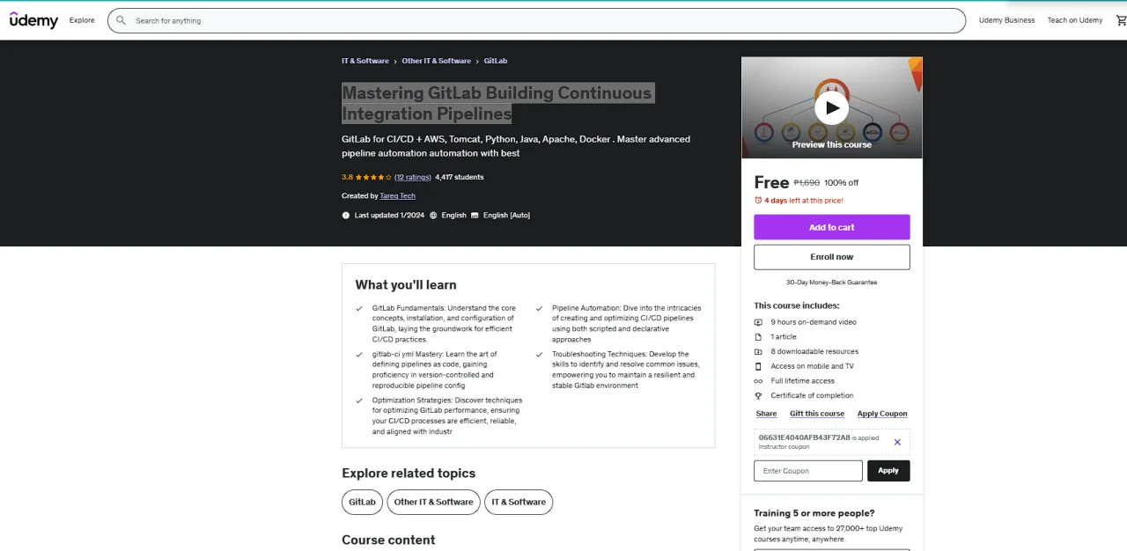Click the document icon beside 1 article
Viewport: 1127px width, 551px height.
coord(758,337)
